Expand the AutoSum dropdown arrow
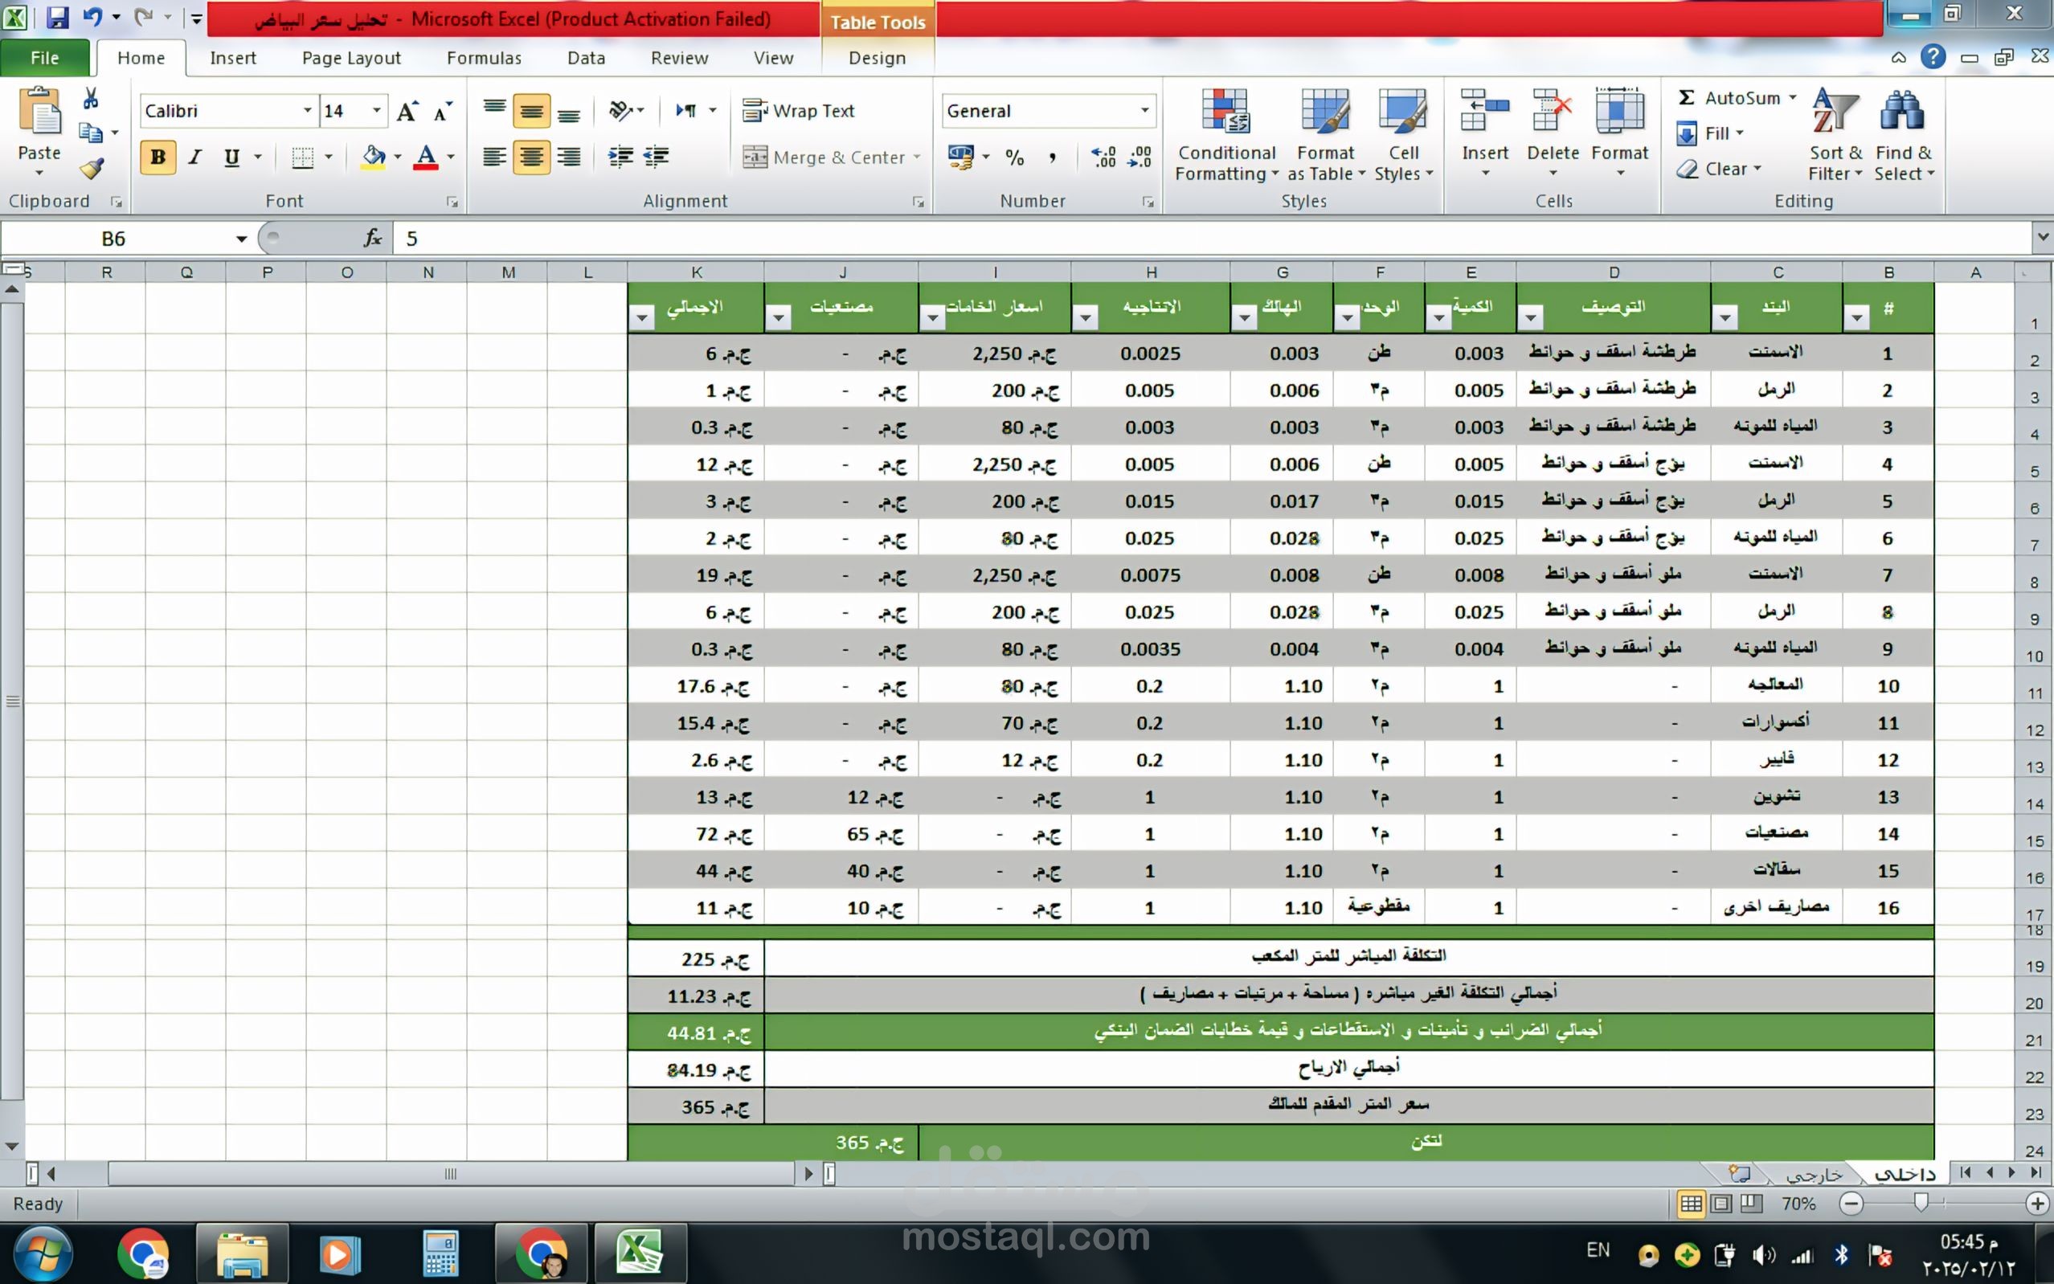Screen dimensions: 2054x1284 (x=1791, y=98)
